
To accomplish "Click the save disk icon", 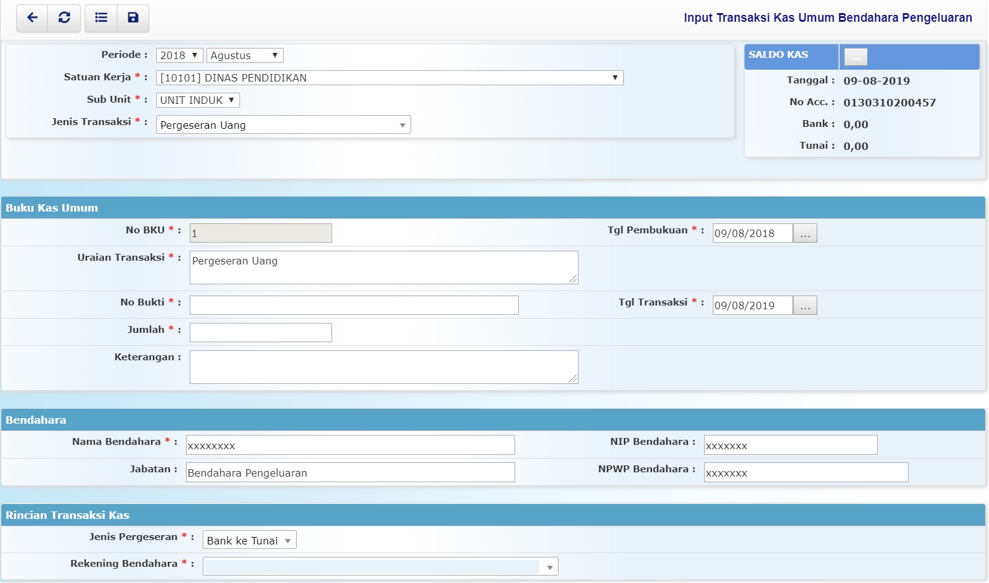I will tap(132, 18).
